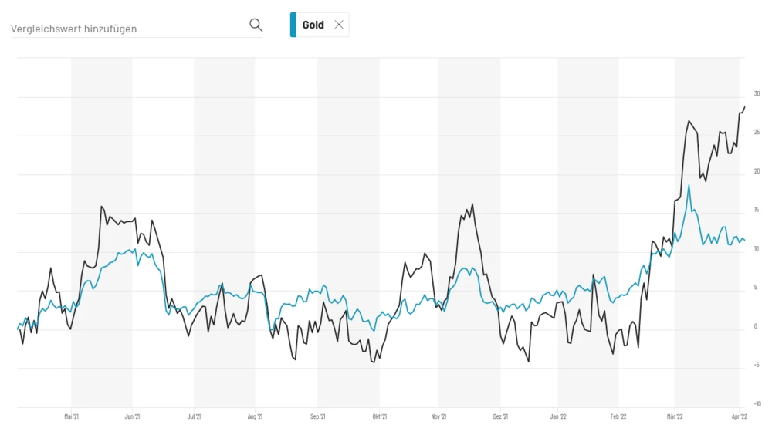Select the Aug '21 date marker
Viewport: 772px width, 428px height.
(x=255, y=416)
